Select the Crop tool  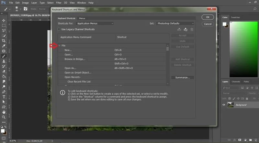tap(4, 41)
